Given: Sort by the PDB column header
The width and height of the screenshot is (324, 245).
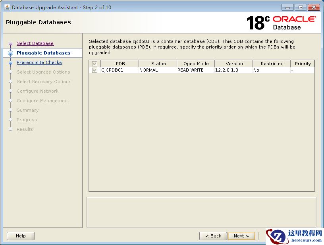Looking at the screenshot, I should 120,64.
